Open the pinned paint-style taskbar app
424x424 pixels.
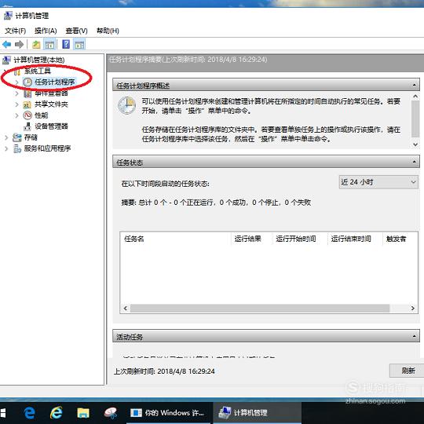pyautogui.click(x=111, y=413)
